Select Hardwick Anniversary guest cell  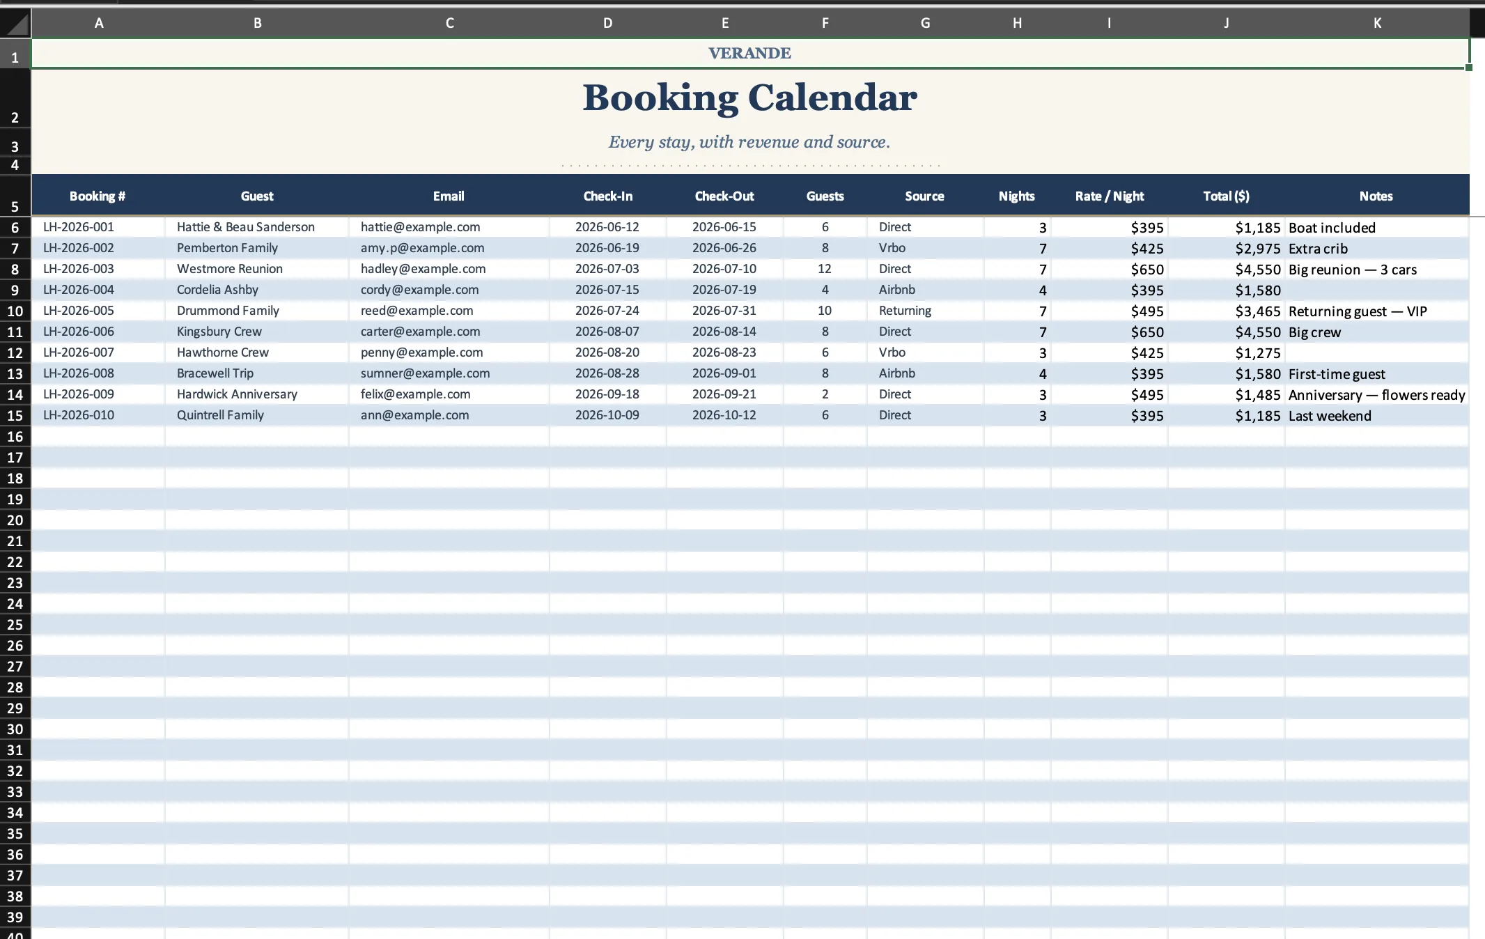[257, 394]
